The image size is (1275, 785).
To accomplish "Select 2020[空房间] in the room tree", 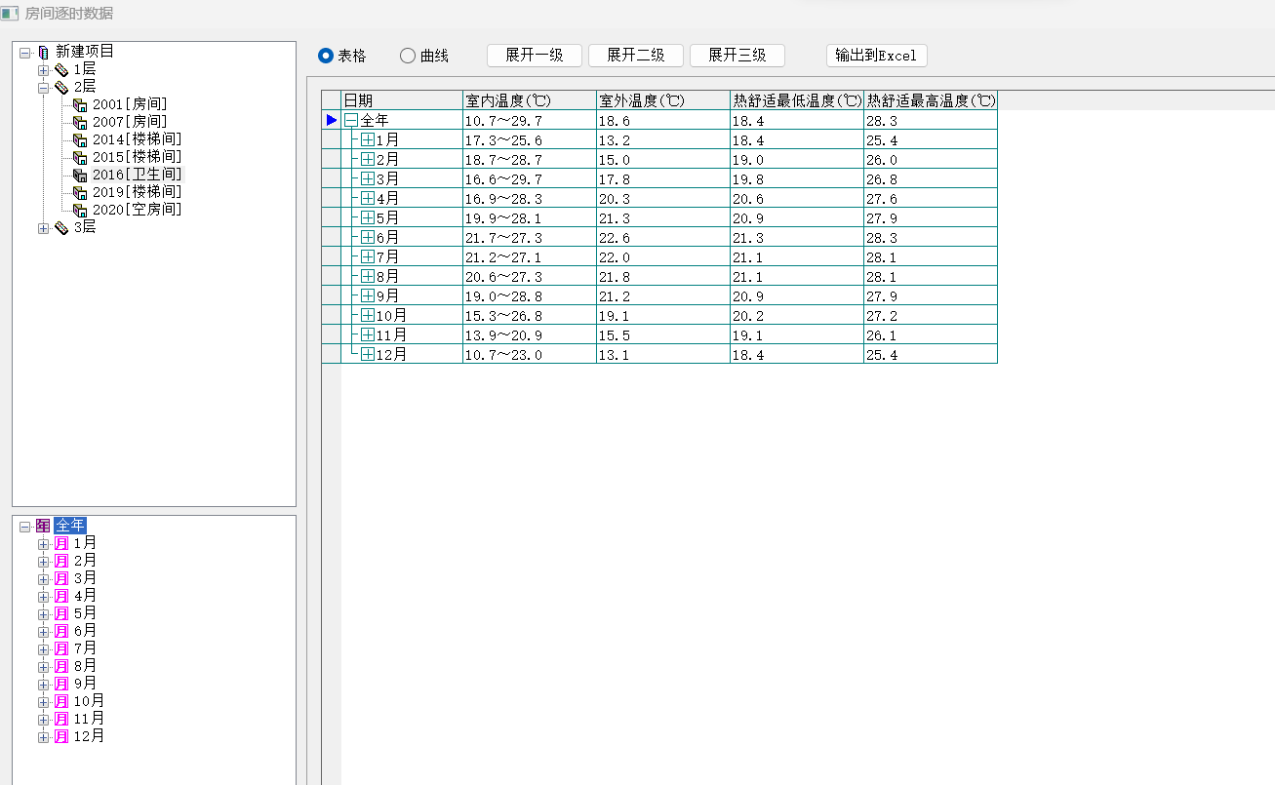I will pyautogui.click(x=137, y=210).
